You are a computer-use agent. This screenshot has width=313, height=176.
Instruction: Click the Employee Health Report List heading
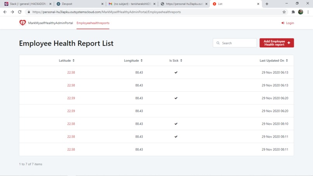[x=66, y=43]
